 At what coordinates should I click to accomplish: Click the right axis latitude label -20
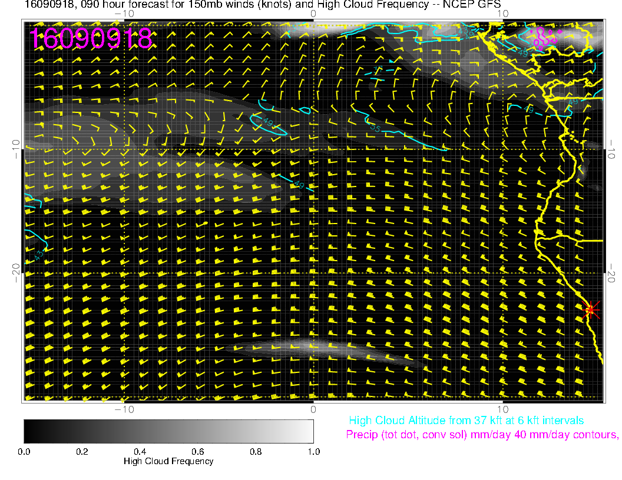611,274
